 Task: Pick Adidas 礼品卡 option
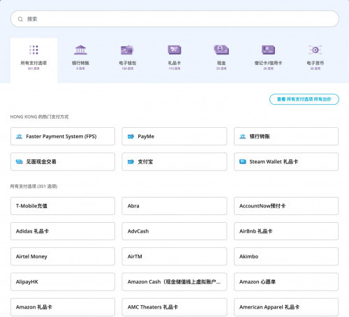click(63, 231)
